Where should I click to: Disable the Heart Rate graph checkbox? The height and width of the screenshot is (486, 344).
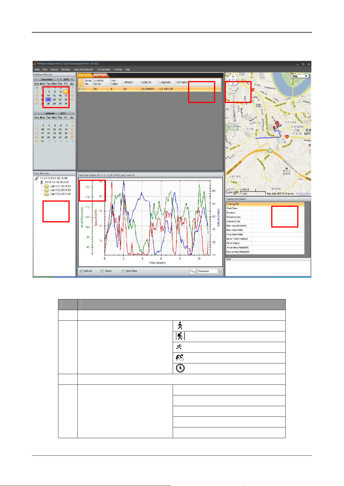point(123,271)
